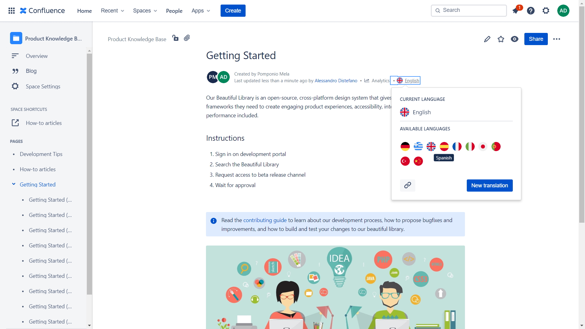585x329 pixels.
Task: Toggle the English language selector
Action: (408, 80)
